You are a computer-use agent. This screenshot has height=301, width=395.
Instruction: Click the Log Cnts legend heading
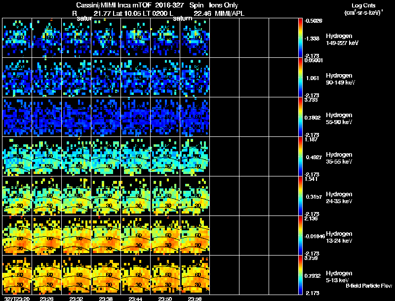pyautogui.click(x=363, y=5)
